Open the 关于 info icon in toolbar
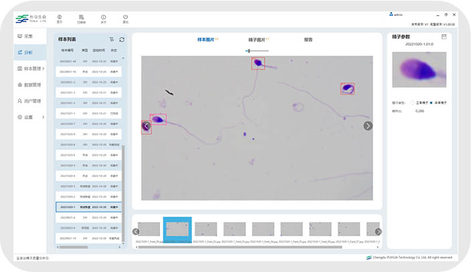 pyautogui.click(x=103, y=18)
